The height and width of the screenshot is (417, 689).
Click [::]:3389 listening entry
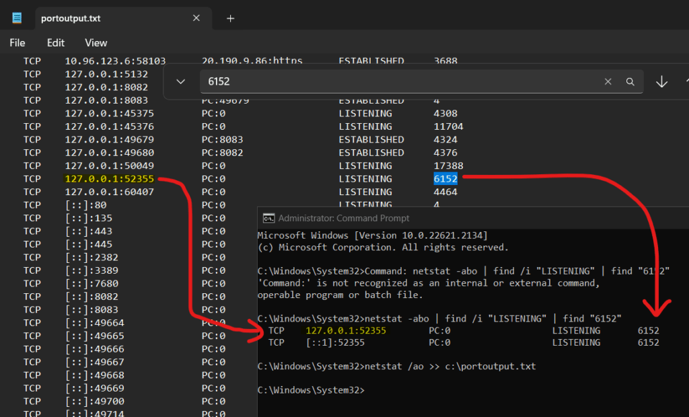point(92,270)
